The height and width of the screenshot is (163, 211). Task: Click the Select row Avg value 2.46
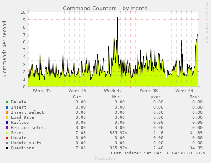pos(158,133)
